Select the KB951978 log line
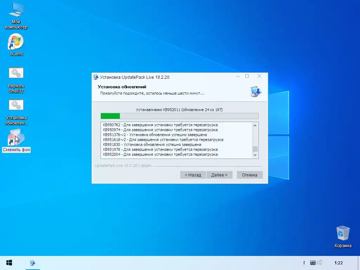 coord(160,149)
